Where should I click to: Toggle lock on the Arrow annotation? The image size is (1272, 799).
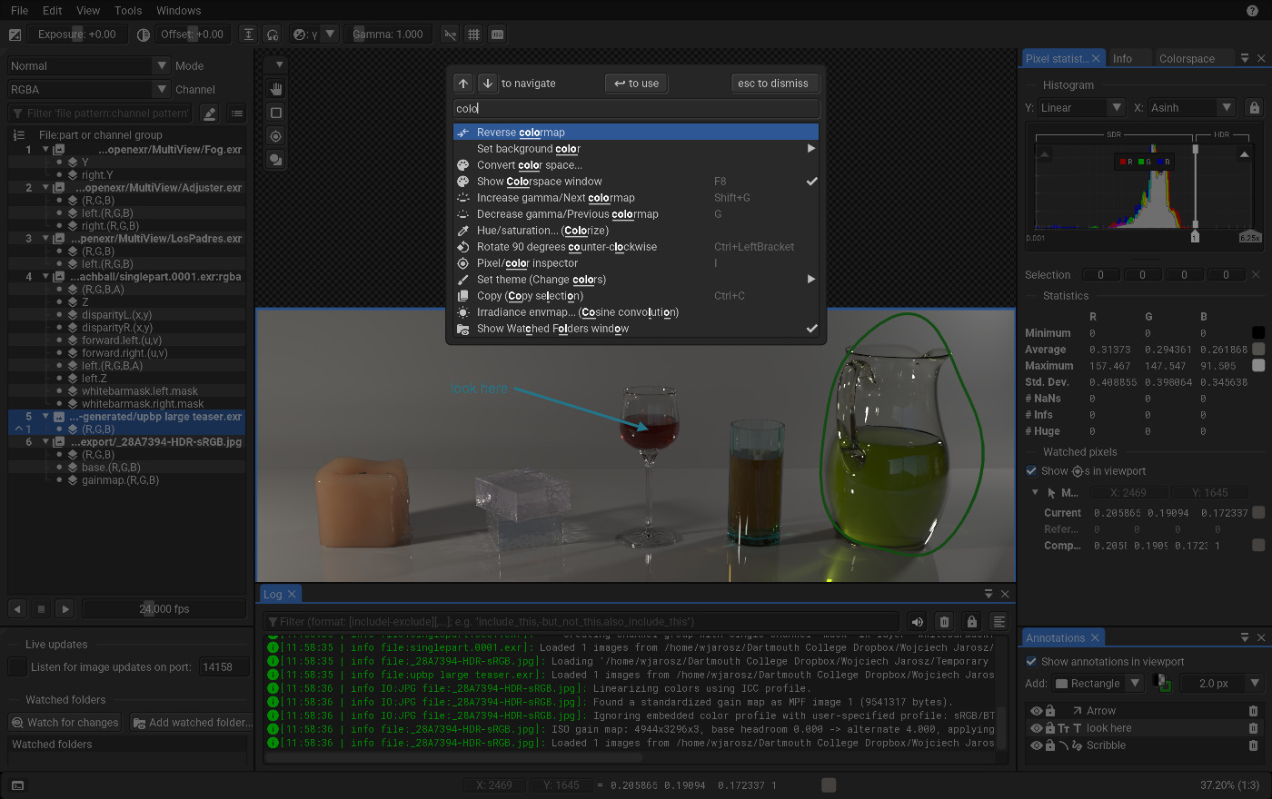click(x=1050, y=711)
